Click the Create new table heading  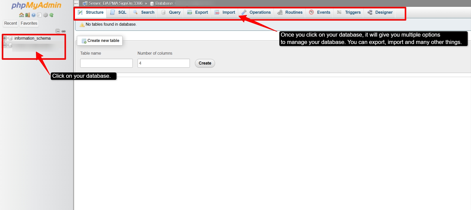tap(100, 41)
